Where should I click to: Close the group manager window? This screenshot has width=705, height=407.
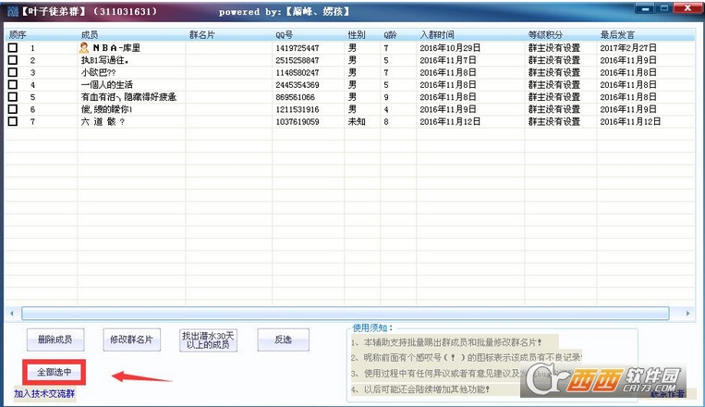[687, 10]
